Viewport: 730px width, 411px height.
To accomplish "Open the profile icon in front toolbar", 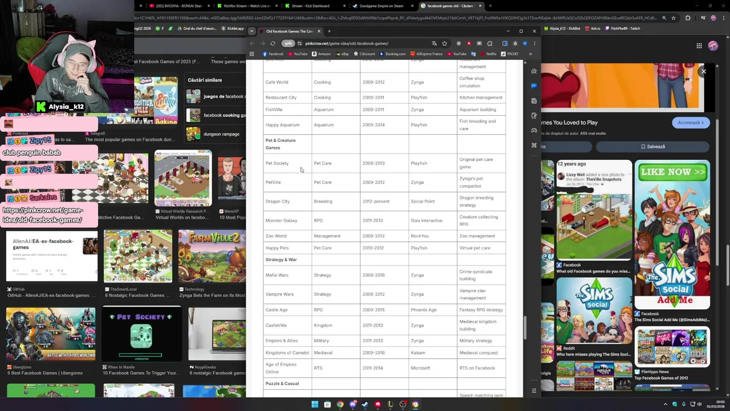I will (515, 43).
